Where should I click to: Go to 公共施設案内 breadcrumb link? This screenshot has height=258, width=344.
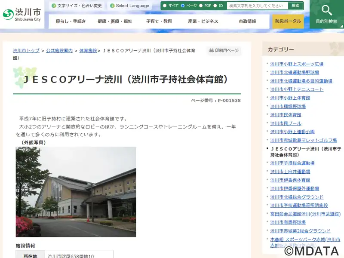tap(59, 51)
